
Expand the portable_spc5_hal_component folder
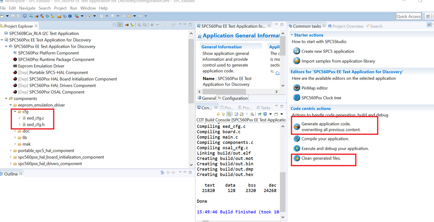(10, 151)
